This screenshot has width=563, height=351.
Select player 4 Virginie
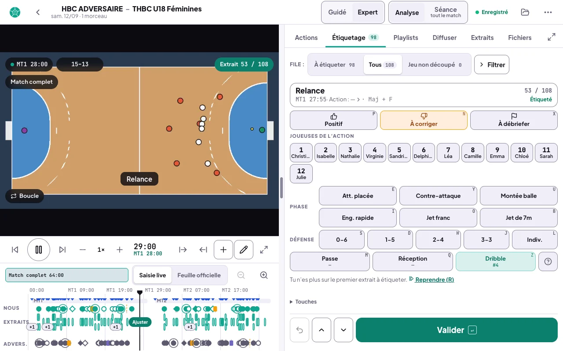coord(375,153)
